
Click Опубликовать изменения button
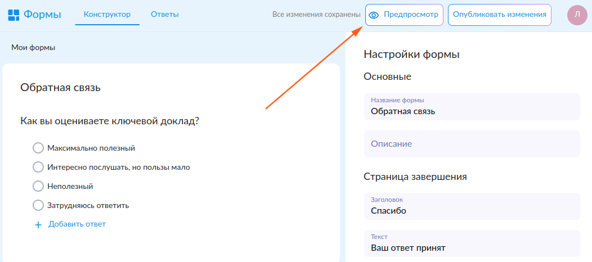pos(500,15)
